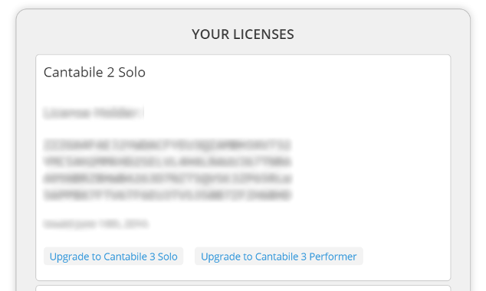Viewport: 486px width, 291px height.
Task: Click the word Performer in the upgrade link
Action: pos(333,257)
